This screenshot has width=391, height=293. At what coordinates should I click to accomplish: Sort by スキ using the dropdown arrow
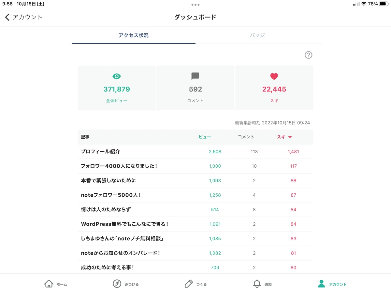[x=290, y=137]
